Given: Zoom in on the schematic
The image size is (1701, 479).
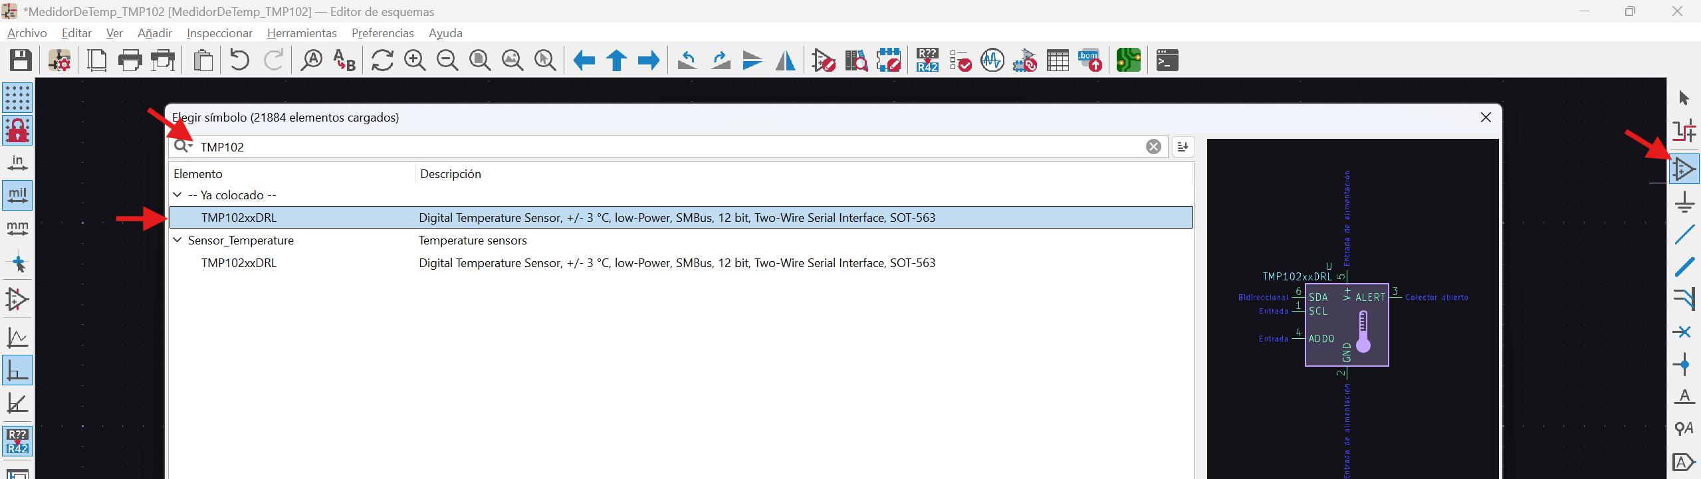Looking at the screenshot, I should [415, 60].
